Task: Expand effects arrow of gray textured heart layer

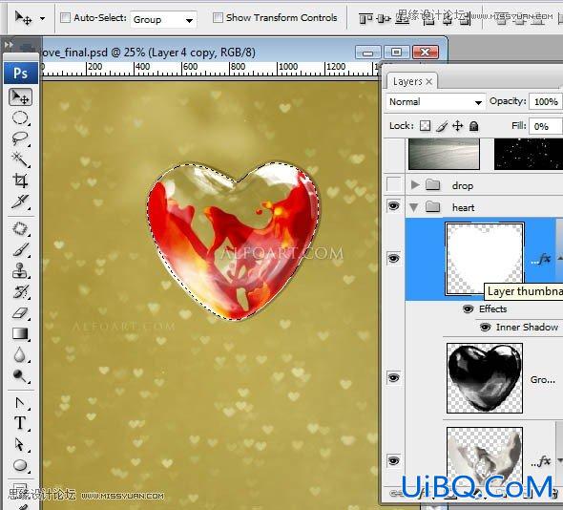Action: coord(560,460)
